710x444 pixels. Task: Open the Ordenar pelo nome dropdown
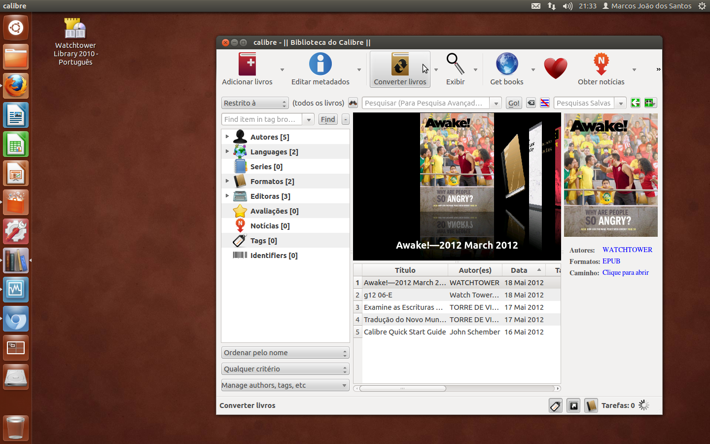coord(285,353)
